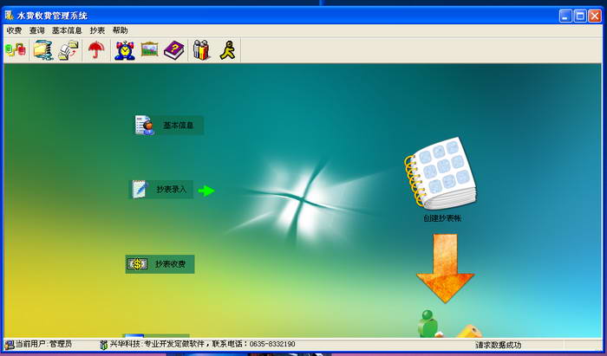Click the compressed folder toolbar icon
Viewport: 607px width, 356px height.
pos(43,50)
